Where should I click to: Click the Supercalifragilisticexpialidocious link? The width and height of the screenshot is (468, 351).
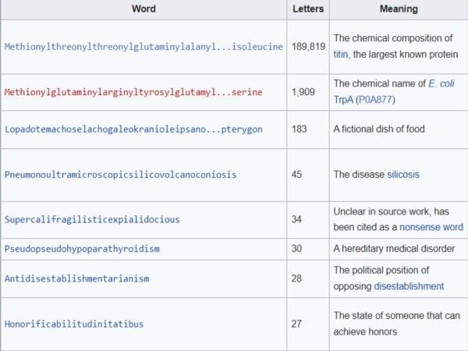pyautogui.click(x=92, y=220)
